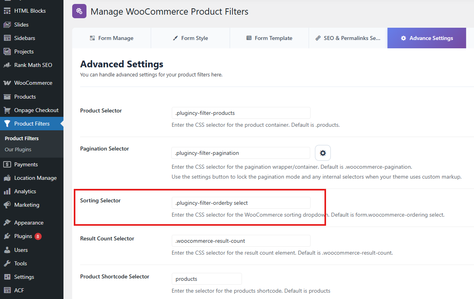Viewport: 474px width, 299px height.
Task: Click the WooCommerce logo icon
Action: pos(7,83)
